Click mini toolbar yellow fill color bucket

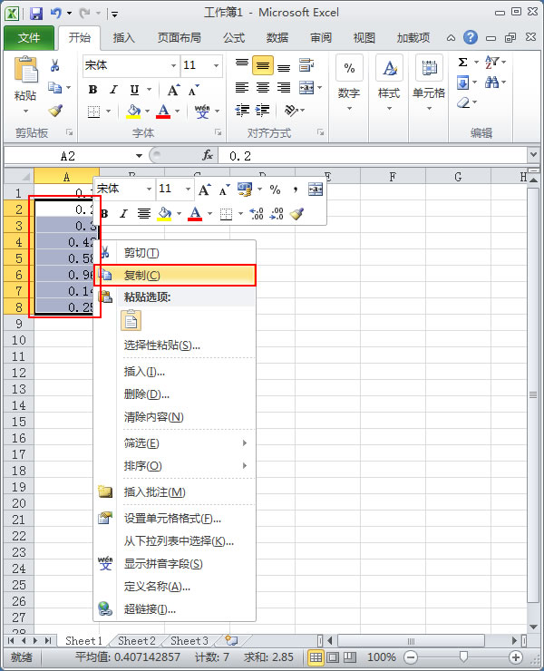(x=164, y=213)
